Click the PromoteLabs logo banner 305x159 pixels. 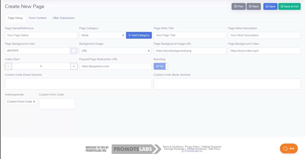click(136, 149)
